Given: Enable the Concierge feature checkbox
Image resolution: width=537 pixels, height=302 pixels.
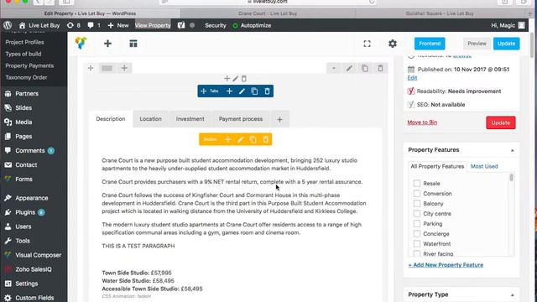Looking at the screenshot, I should point(417,234).
